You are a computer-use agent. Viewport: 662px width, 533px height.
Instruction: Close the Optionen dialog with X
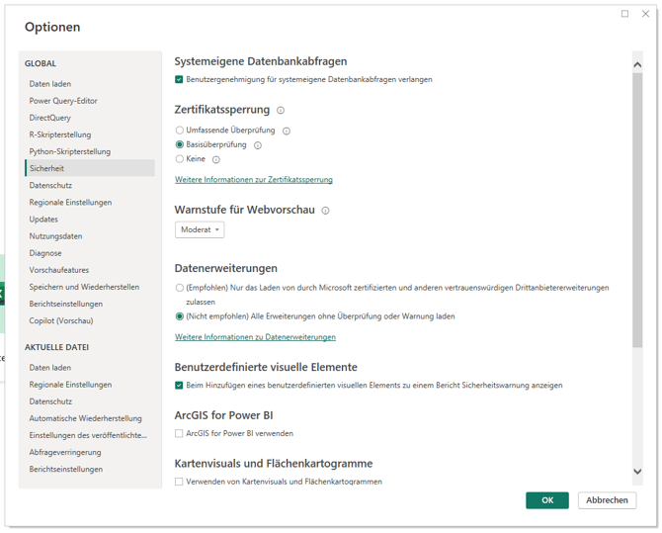coord(644,14)
